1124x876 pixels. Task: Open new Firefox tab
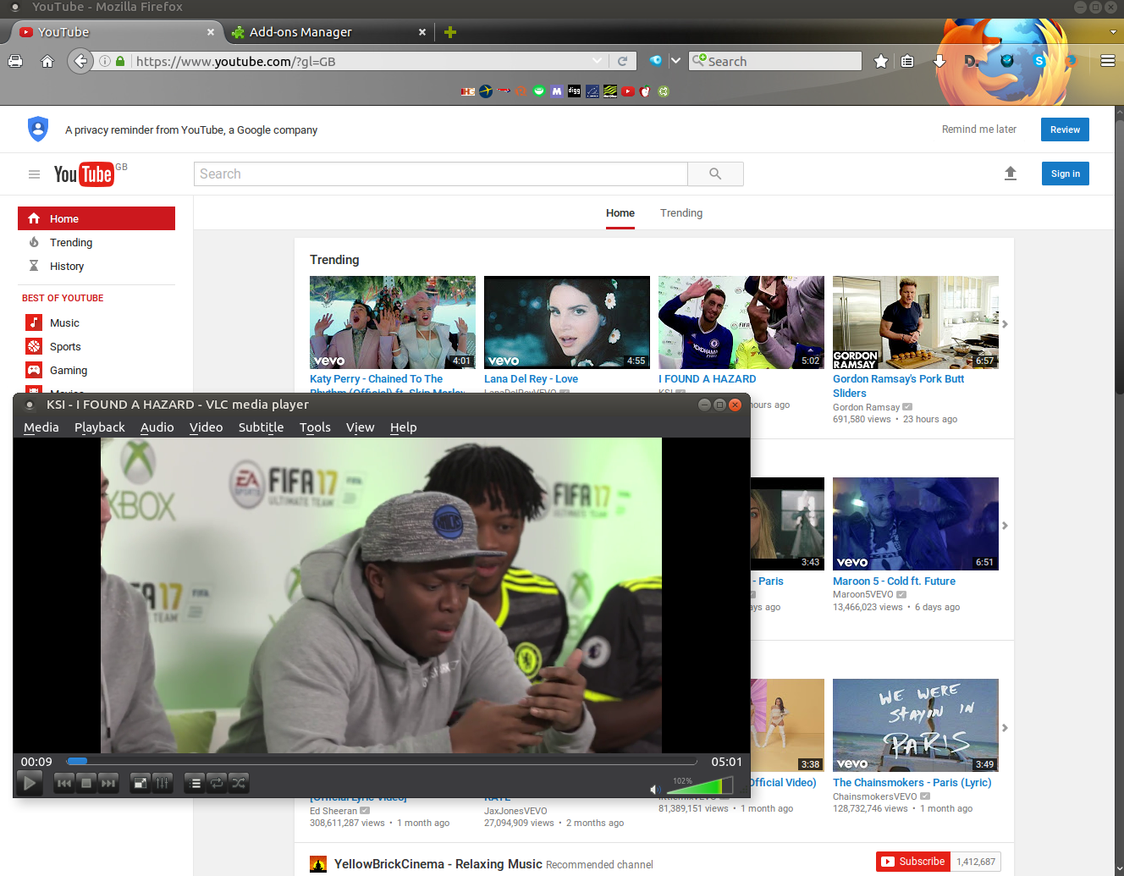[x=450, y=32]
